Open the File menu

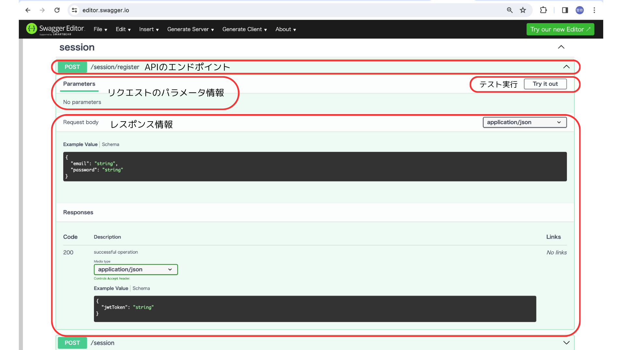[100, 29]
